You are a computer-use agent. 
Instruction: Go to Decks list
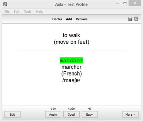[57, 19]
